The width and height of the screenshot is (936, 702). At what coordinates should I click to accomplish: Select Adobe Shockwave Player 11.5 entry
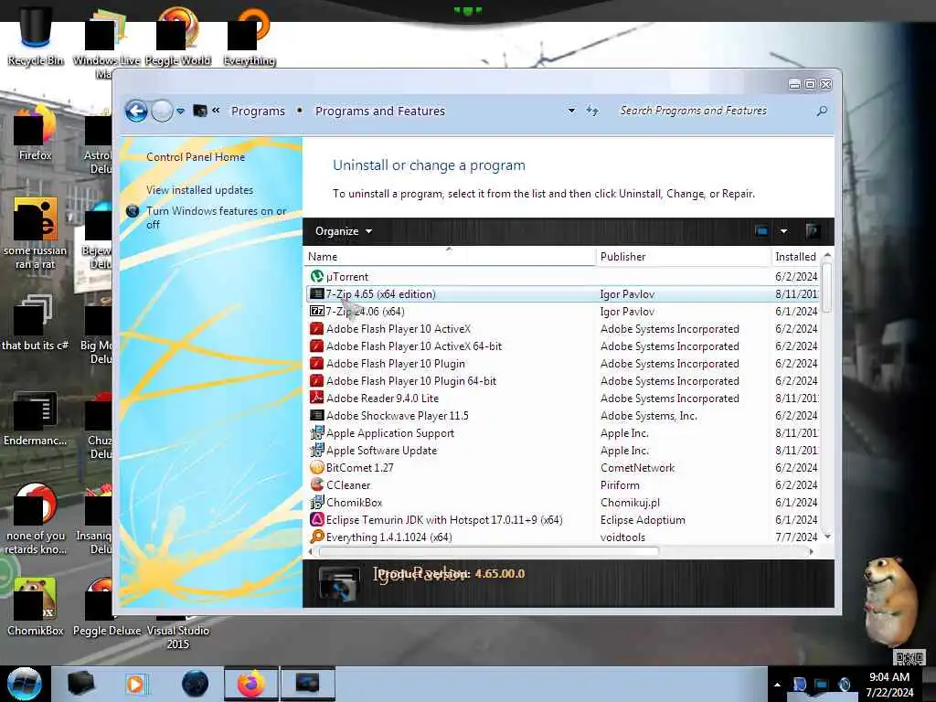click(562, 416)
